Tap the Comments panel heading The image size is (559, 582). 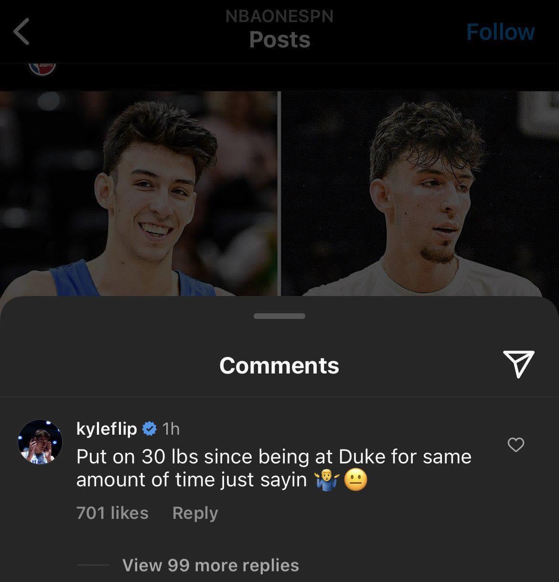tap(279, 366)
